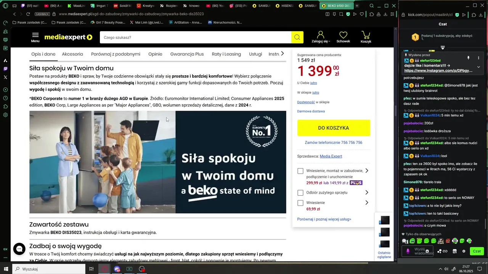Open Porównaj z podobnymi tab

116,54
